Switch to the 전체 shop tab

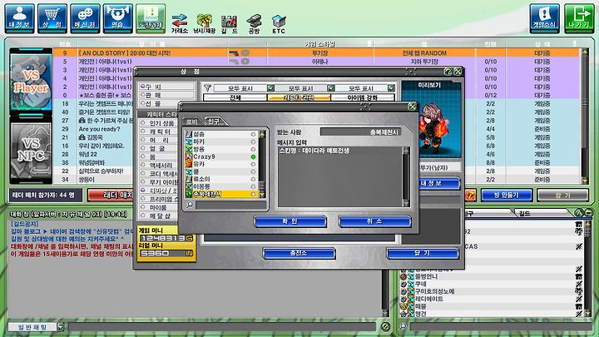[x=235, y=97]
